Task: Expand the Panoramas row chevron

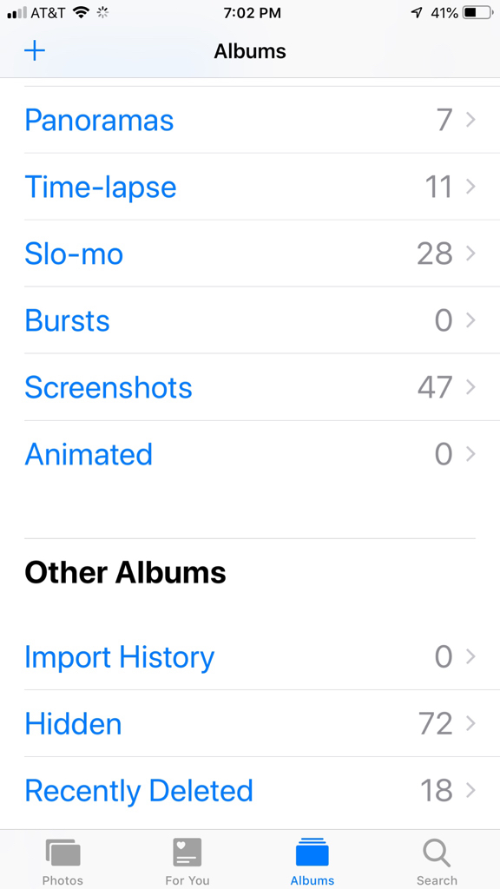Action: (x=470, y=120)
